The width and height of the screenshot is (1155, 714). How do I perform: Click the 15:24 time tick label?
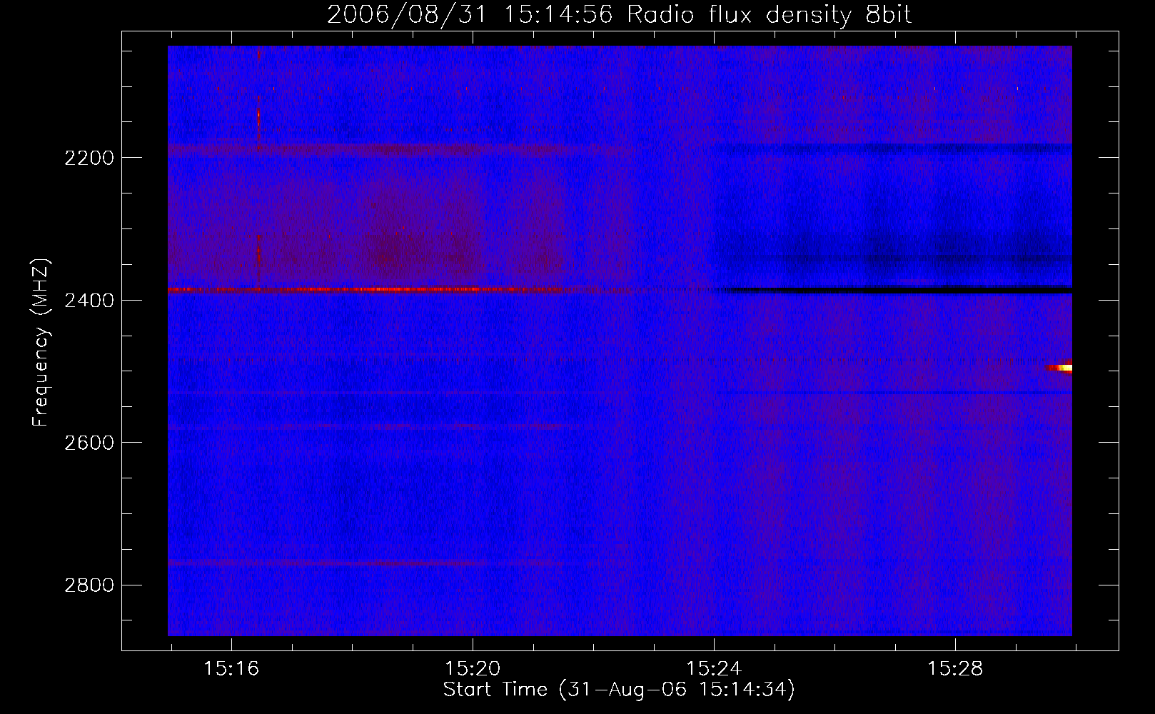pos(714,668)
